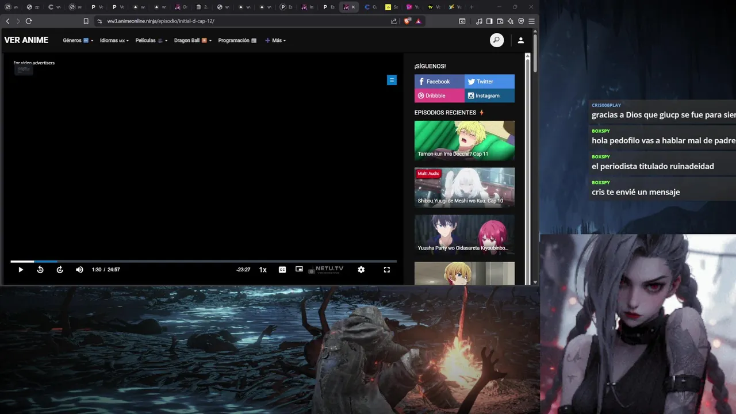The height and width of the screenshot is (414, 736).
Task: Open the Géneros dropdown menu
Action: coord(78,40)
